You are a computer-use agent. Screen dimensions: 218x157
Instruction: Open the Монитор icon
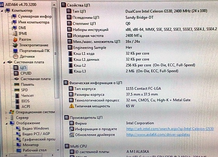coord(19,145)
